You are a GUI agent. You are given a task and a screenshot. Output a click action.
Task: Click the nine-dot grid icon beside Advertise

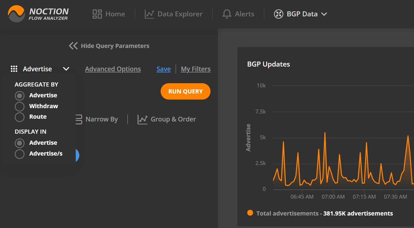pyautogui.click(x=14, y=69)
